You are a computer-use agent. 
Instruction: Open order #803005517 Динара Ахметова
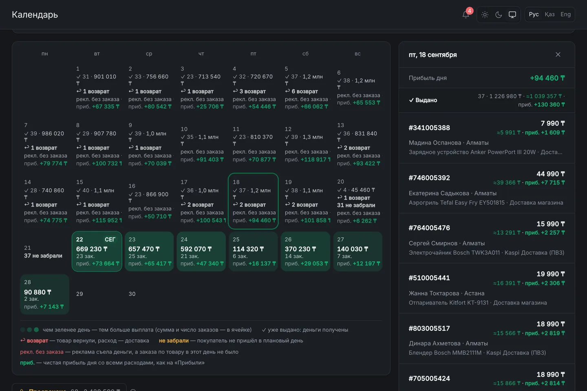487,338
